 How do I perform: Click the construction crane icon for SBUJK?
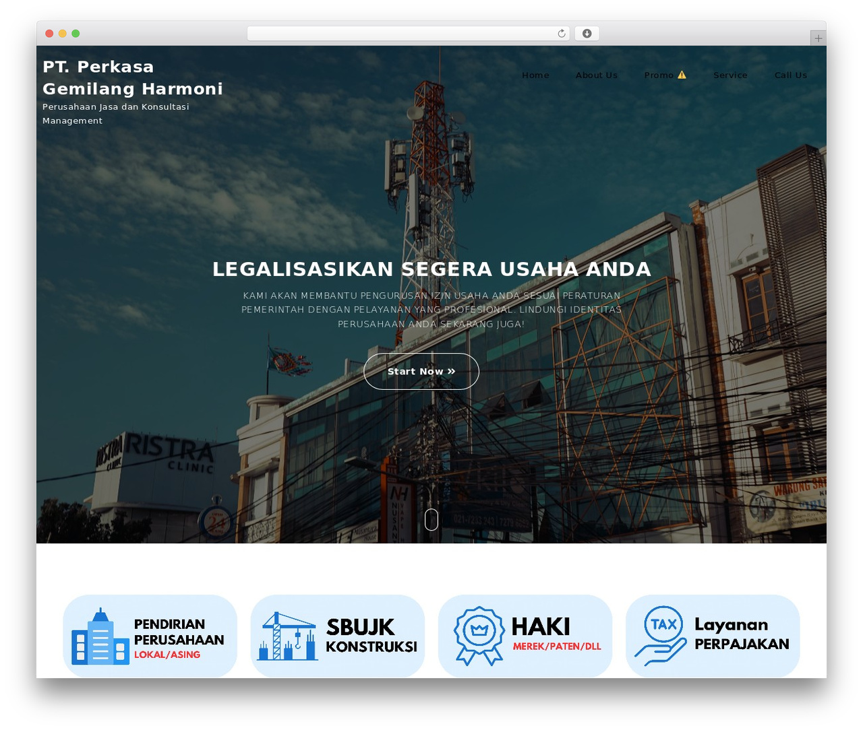(x=287, y=636)
